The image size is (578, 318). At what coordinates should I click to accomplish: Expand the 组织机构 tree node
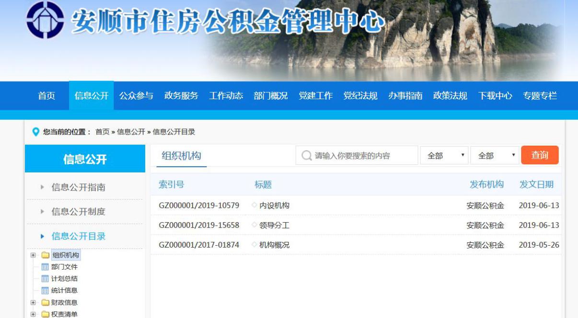coord(33,255)
